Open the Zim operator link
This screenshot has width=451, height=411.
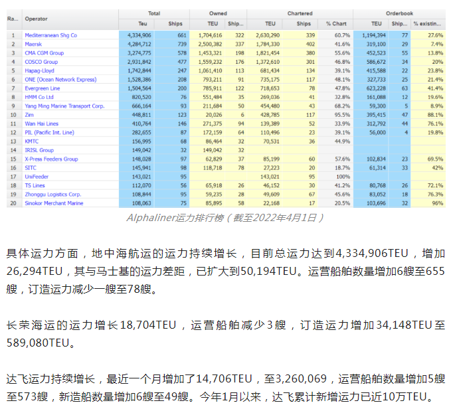(29, 115)
